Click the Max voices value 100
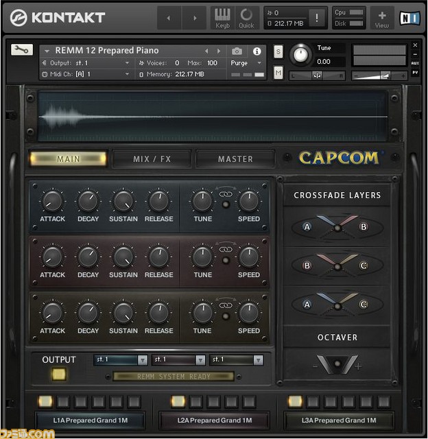The width and height of the screenshot is (428, 439). (x=212, y=63)
